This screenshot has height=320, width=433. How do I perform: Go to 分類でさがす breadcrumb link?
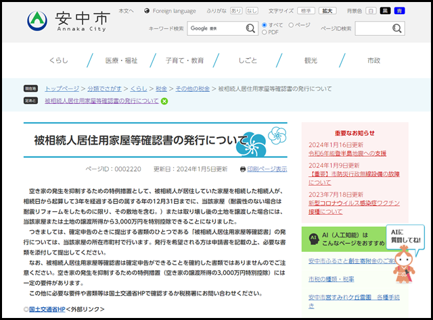104,88
